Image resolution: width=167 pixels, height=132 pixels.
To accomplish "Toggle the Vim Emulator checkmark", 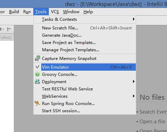I will [x=37, y=67].
